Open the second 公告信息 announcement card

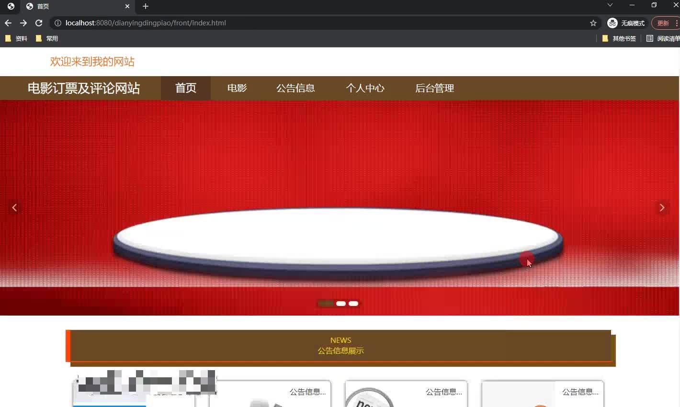point(270,394)
